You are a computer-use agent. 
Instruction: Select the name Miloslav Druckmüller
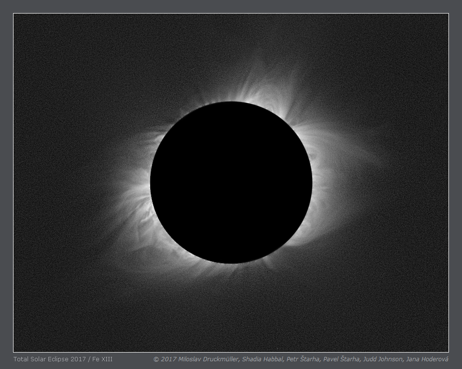[x=207, y=359]
